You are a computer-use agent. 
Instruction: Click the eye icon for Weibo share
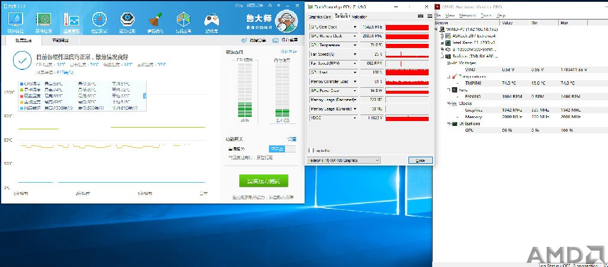click(243, 40)
